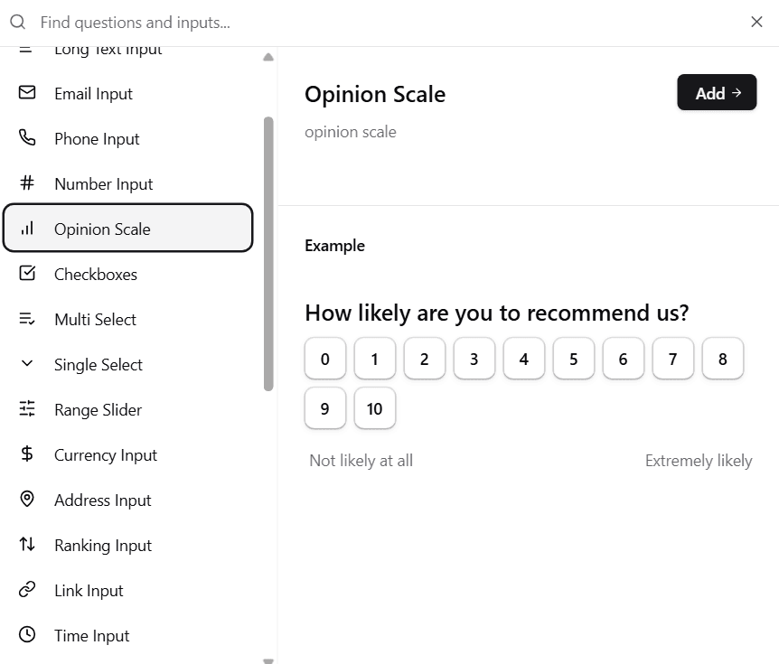This screenshot has width=779, height=664.
Task: Click the location pin beside Address Input
Action: (26, 500)
